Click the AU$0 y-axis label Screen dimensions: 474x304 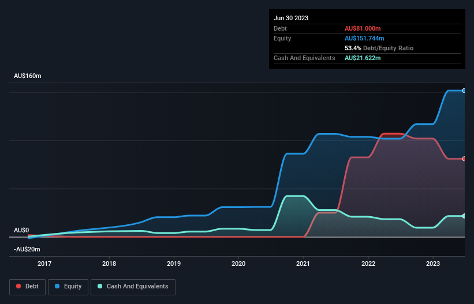click(x=21, y=231)
